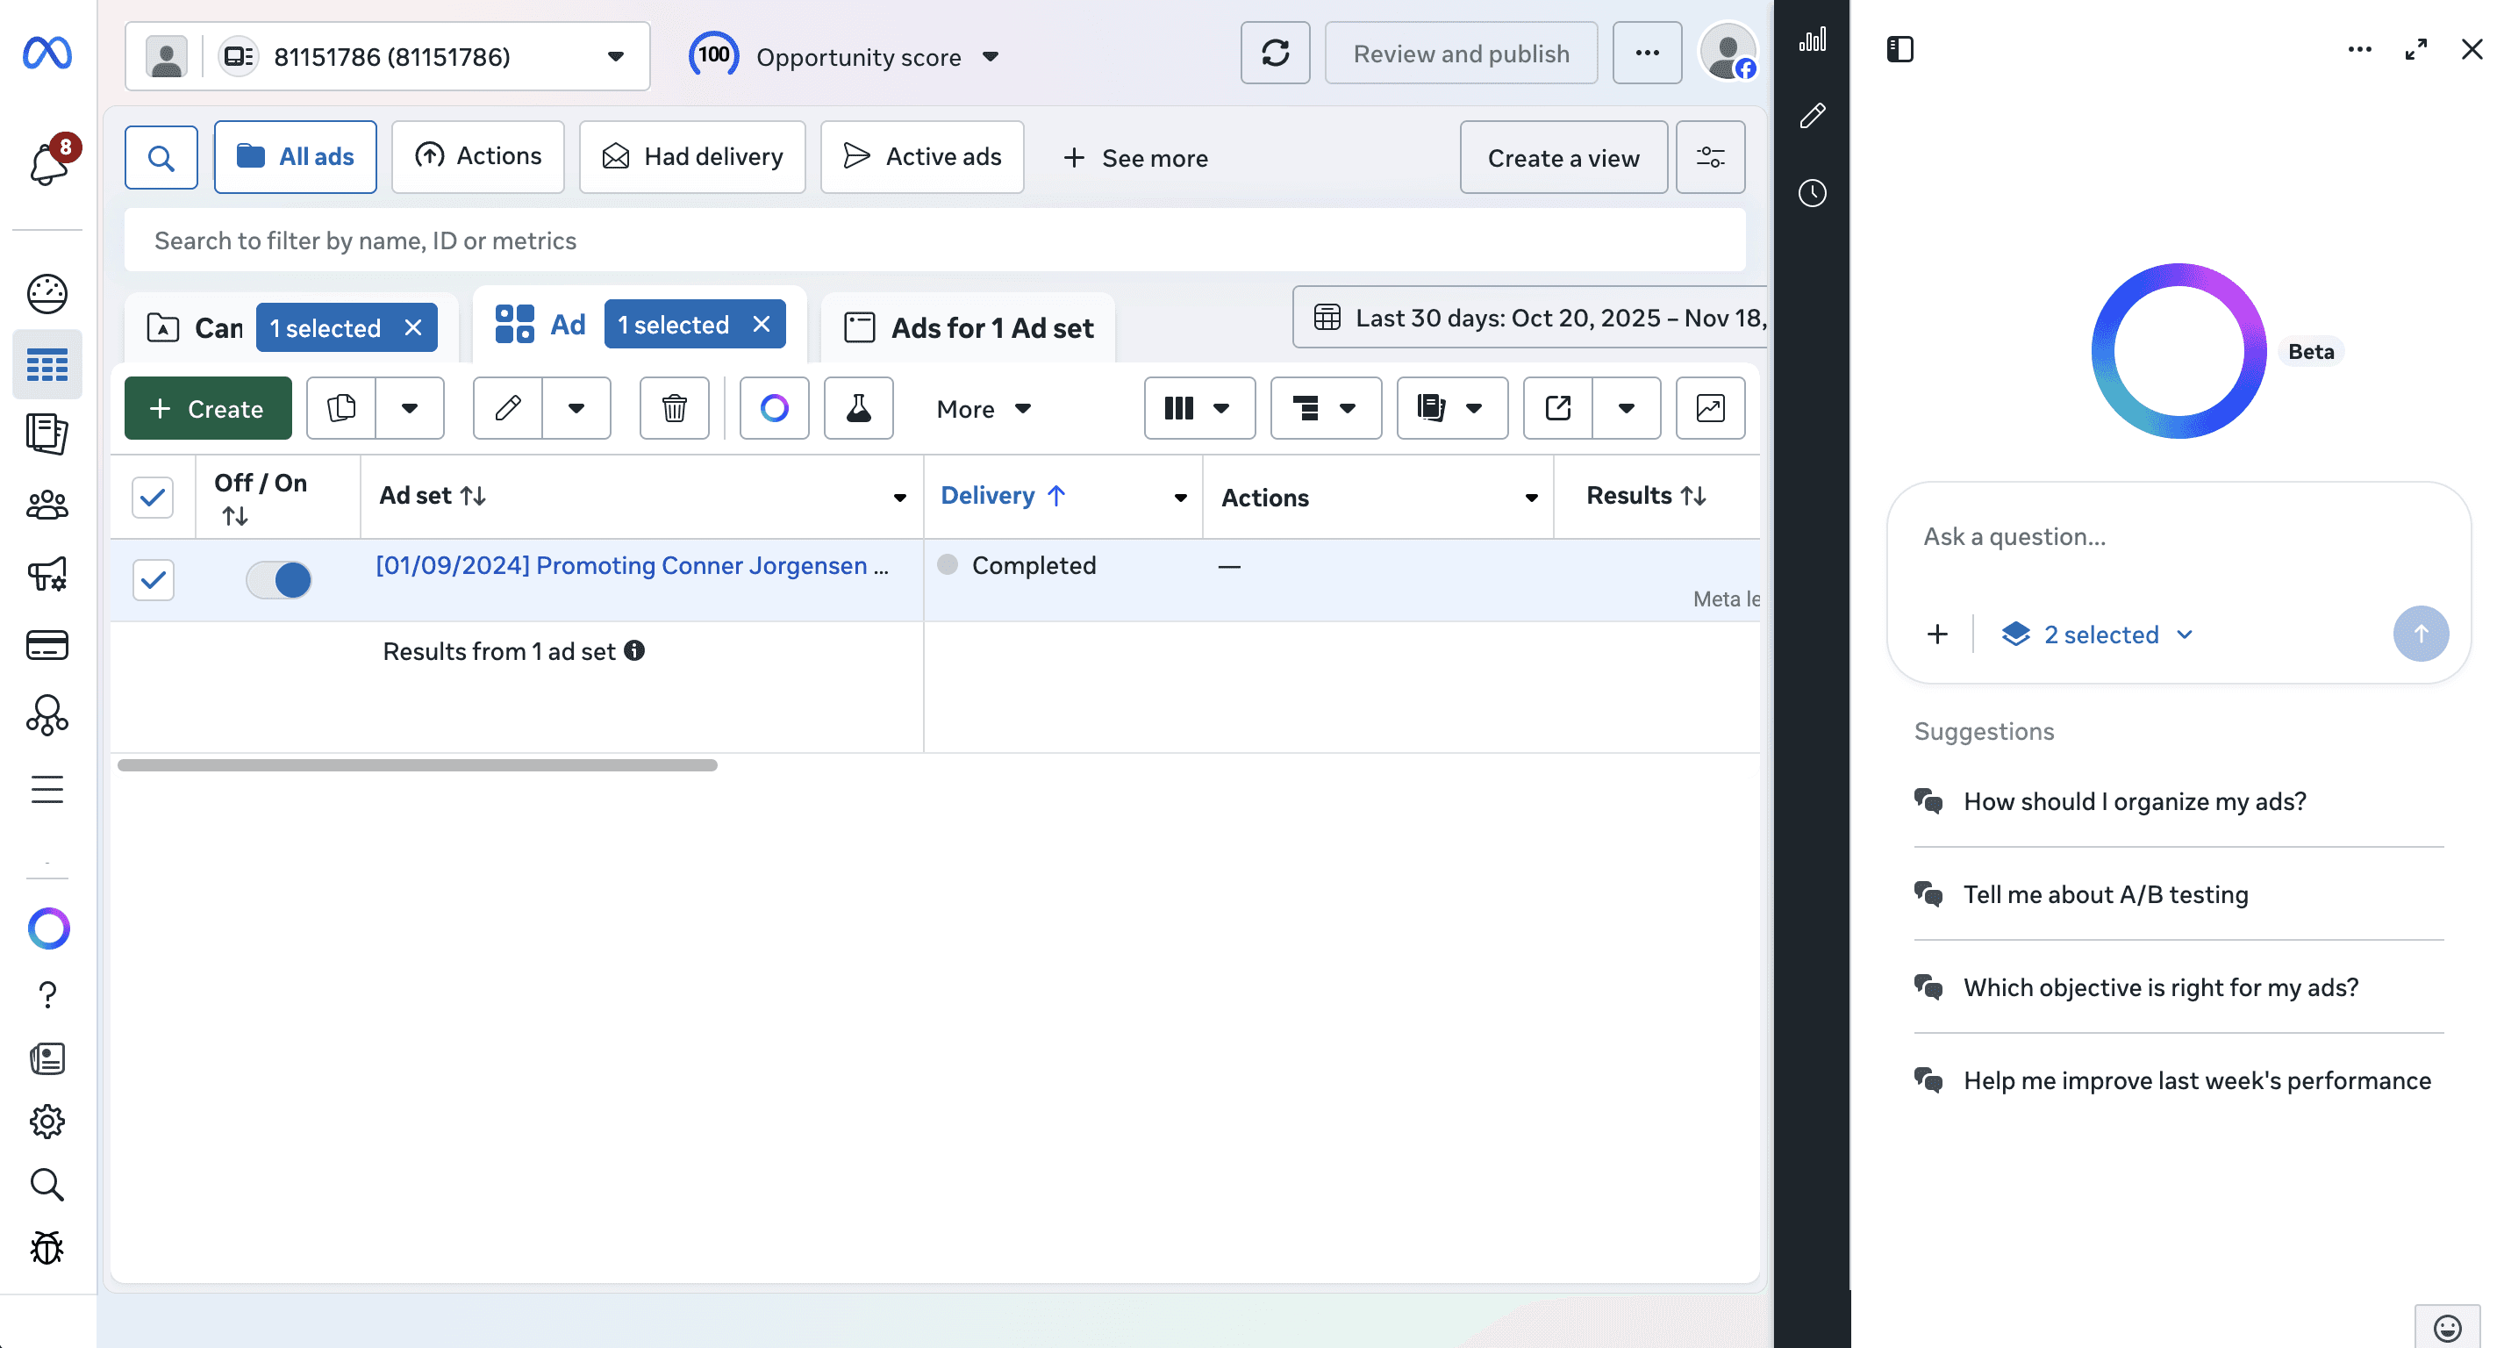The height and width of the screenshot is (1348, 2504).
Task: Select the Had delivery view tab
Action: point(692,156)
